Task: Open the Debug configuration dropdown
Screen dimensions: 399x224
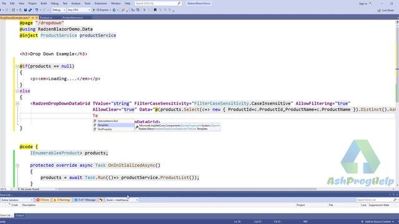Action: pos(59,10)
